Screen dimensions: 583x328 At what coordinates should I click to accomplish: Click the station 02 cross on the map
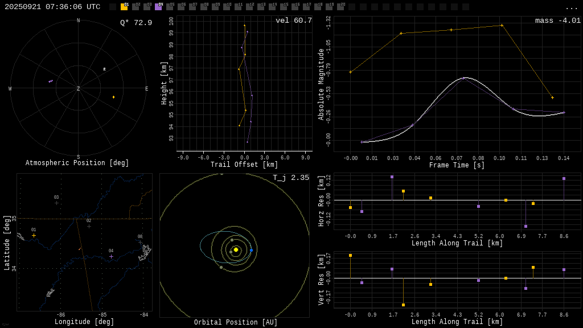(x=89, y=226)
